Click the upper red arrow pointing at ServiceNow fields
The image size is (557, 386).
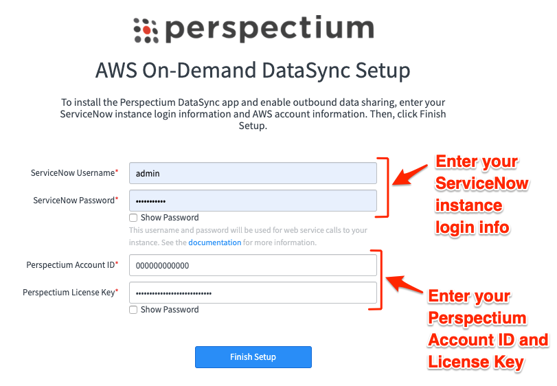tap(410, 174)
